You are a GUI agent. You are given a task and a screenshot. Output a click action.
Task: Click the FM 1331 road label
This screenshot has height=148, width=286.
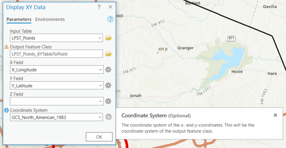coord(204,91)
